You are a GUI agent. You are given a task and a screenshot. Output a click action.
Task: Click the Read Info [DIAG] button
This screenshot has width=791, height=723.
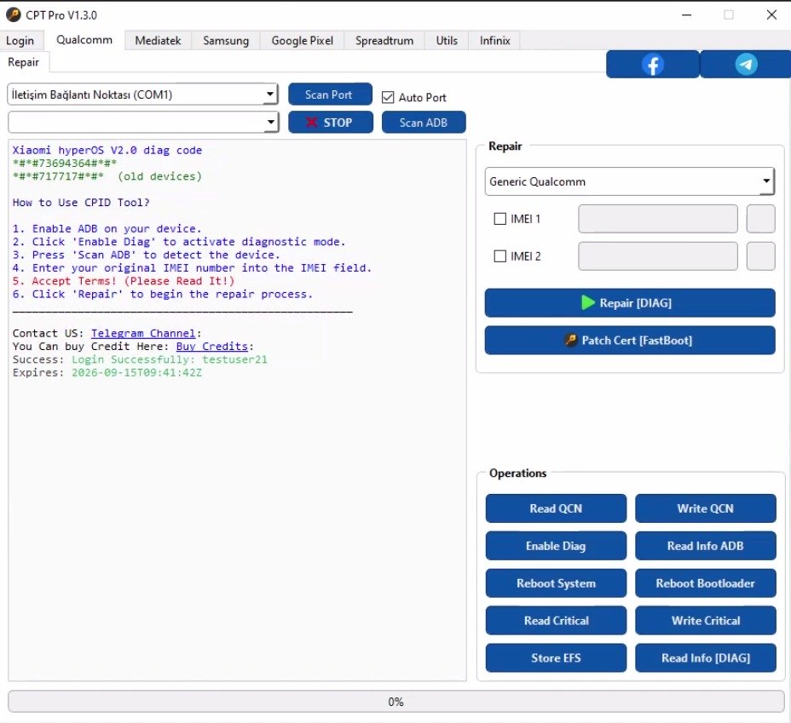coord(705,657)
